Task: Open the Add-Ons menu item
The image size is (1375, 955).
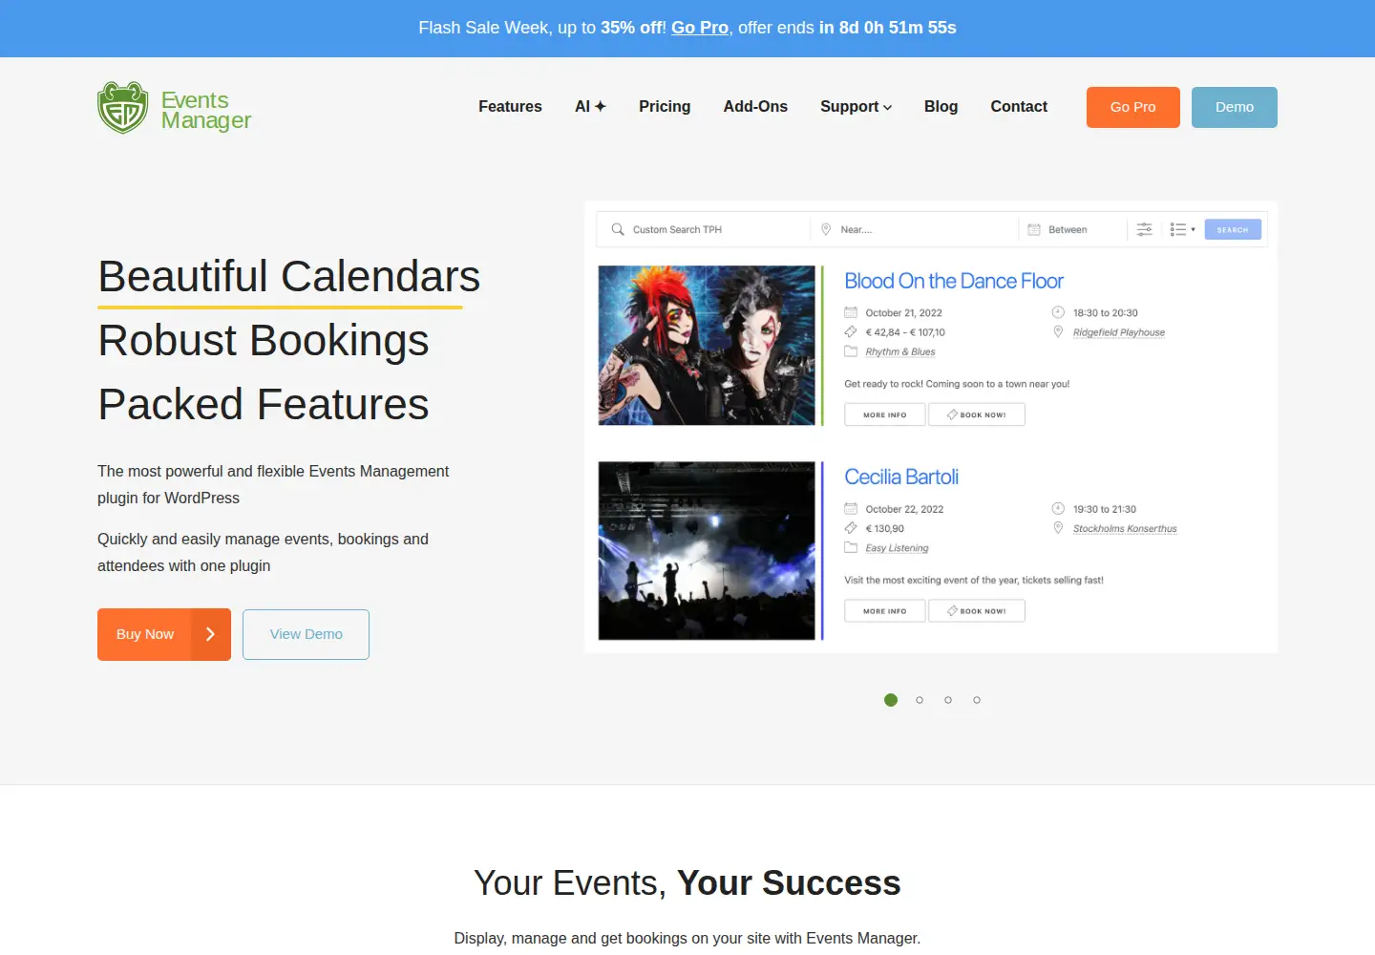Action: pyautogui.click(x=755, y=106)
